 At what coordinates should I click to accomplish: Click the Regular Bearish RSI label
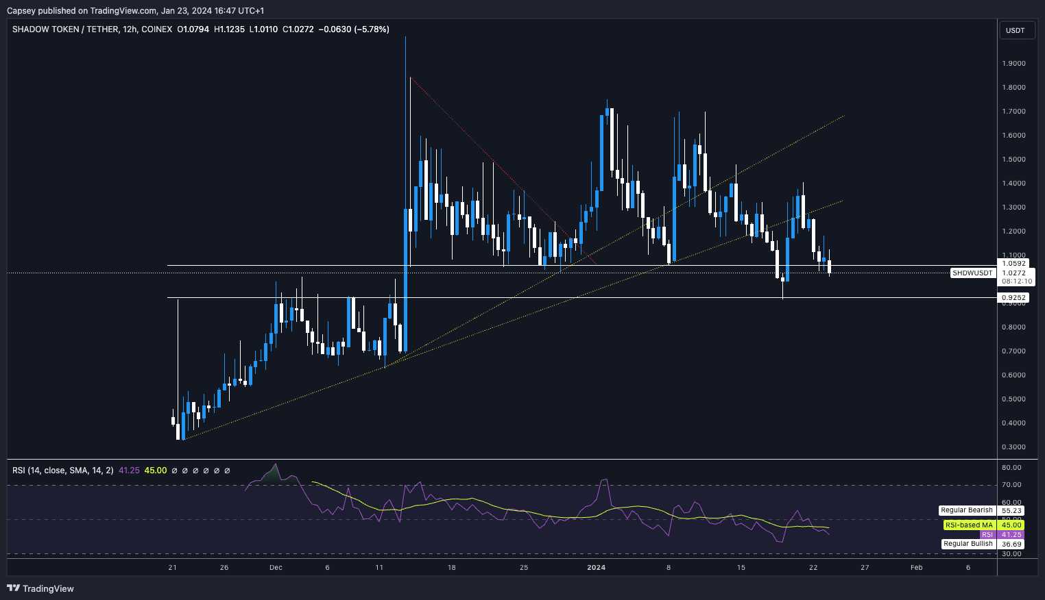pos(966,510)
